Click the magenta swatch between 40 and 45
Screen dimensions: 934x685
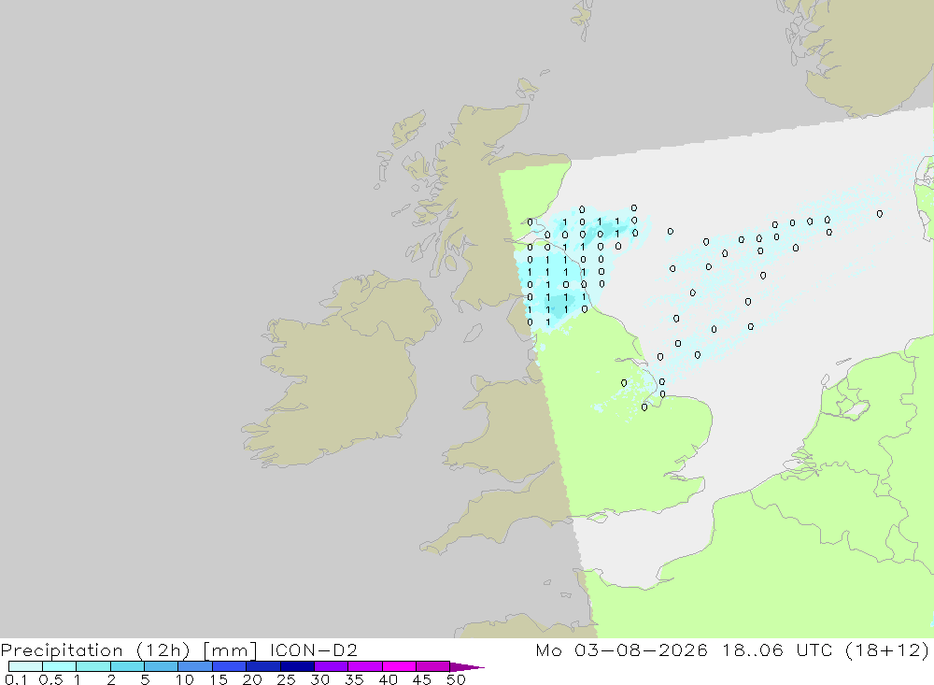pos(399,666)
